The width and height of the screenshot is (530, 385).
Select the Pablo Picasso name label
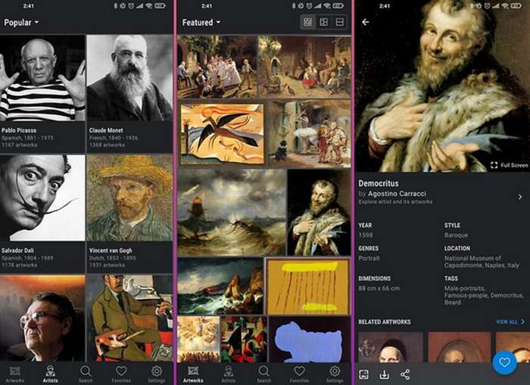click(x=19, y=130)
